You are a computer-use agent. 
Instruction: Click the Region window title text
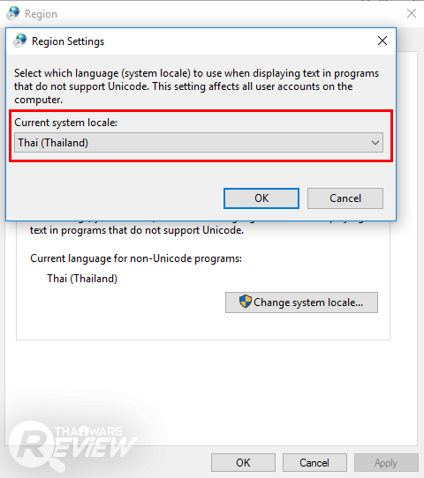[x=41, y=14]
